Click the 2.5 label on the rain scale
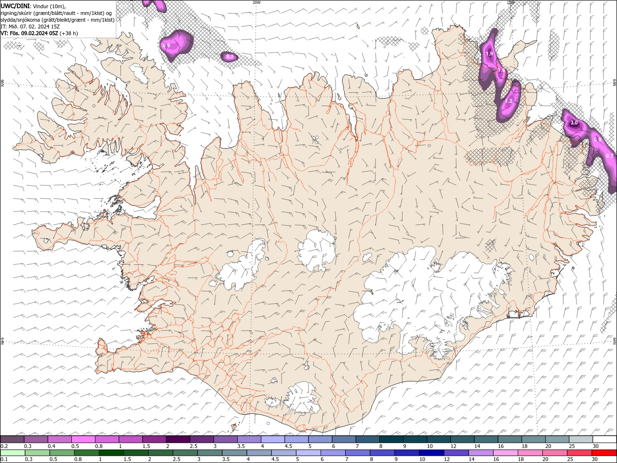The width and height of the screenshot is (617, 463). [x=176, y=460]
